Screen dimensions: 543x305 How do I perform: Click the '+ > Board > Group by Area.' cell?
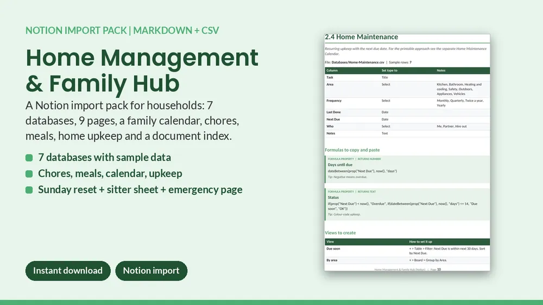tap(428, 260)
